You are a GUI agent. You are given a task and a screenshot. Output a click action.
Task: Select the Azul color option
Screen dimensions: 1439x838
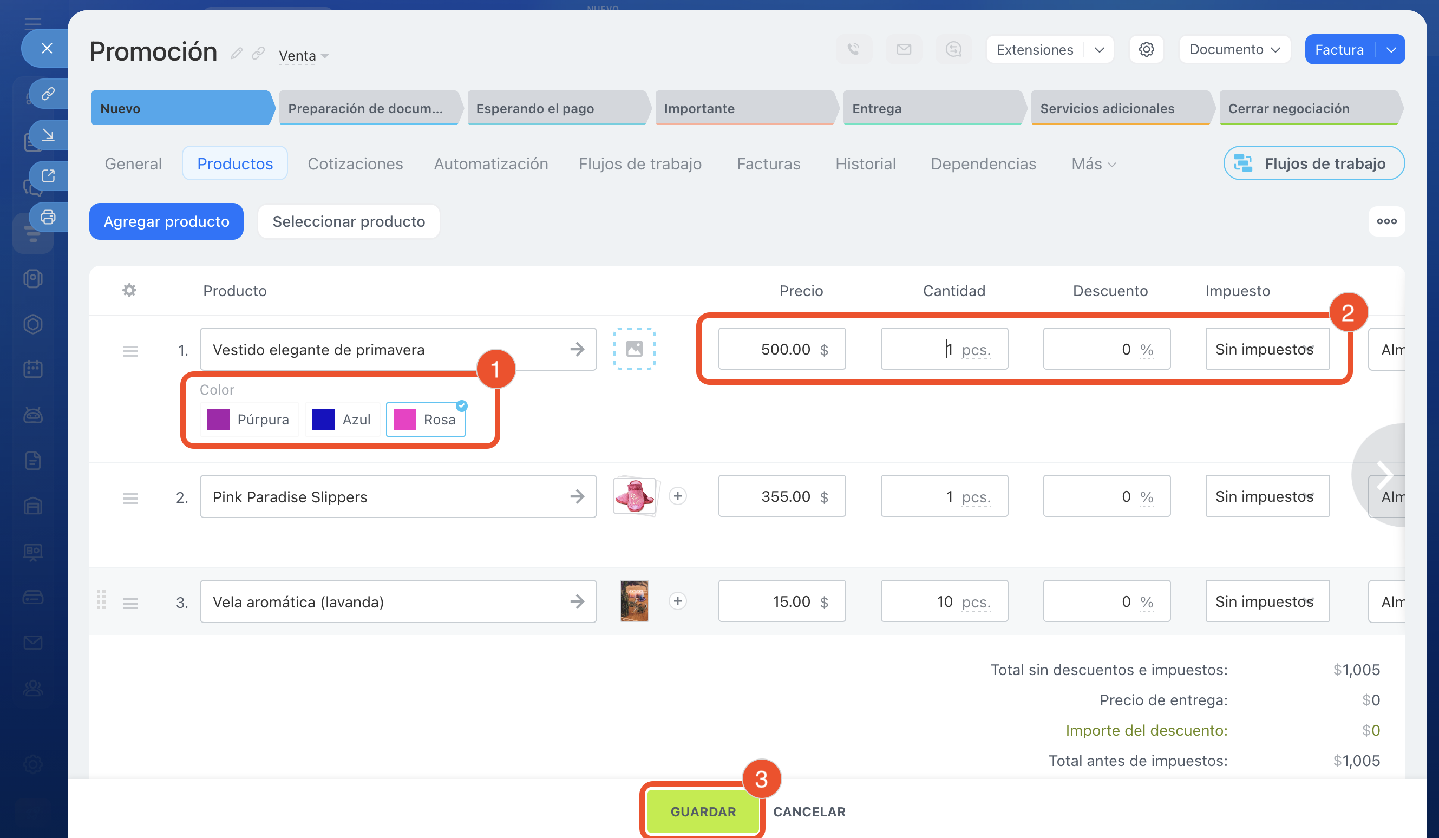[x=342, y=420]
